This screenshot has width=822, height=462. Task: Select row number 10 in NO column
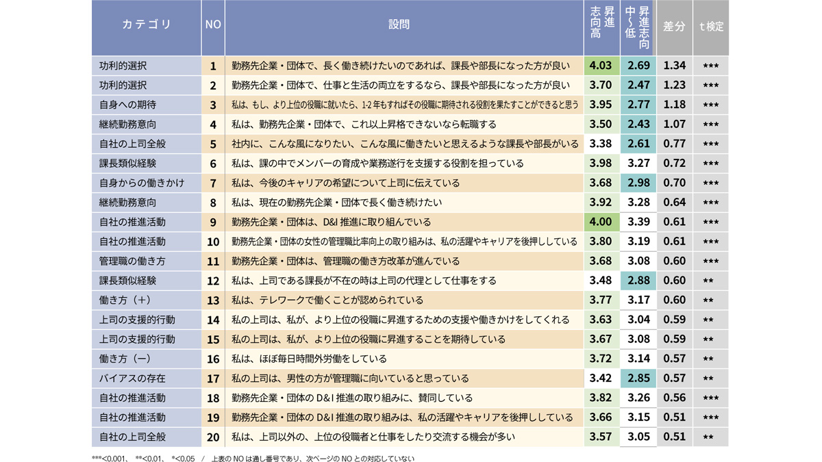coord(213,242)
